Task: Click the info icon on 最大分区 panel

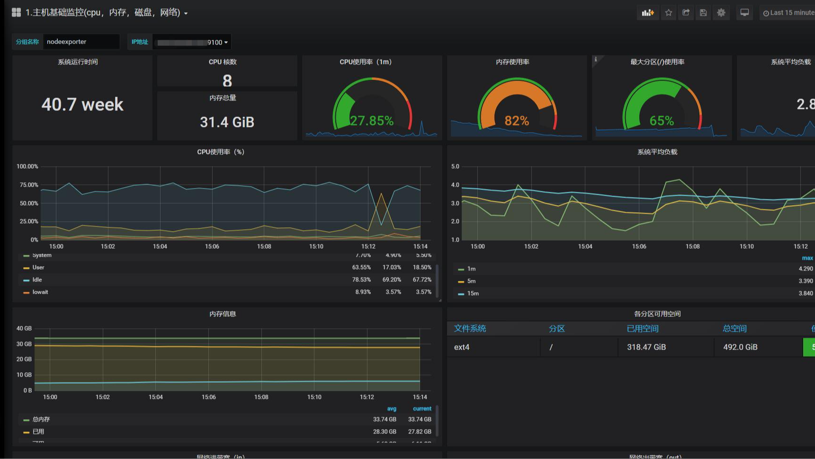Action: tap(595, 59)
